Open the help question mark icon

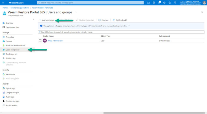coord(170,3)
